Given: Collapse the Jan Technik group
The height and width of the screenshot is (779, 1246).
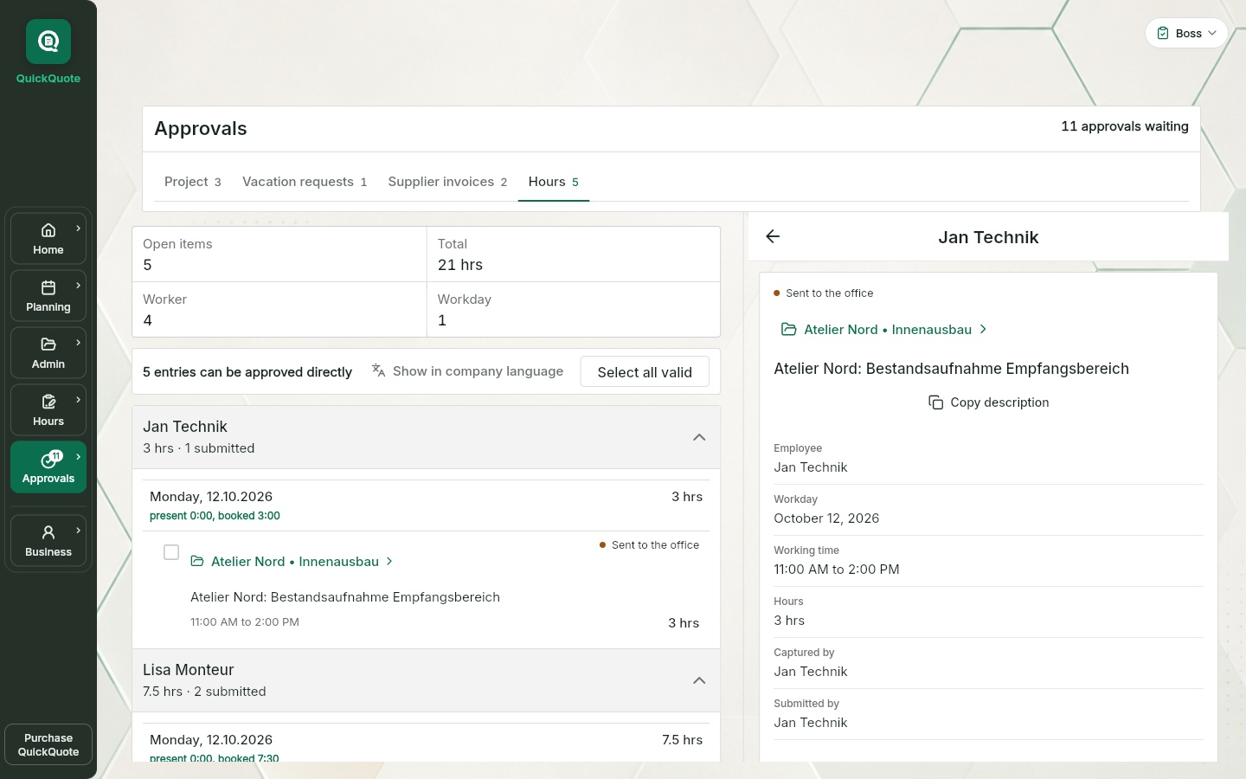Looking at the screenshot, I should point(699,437).
